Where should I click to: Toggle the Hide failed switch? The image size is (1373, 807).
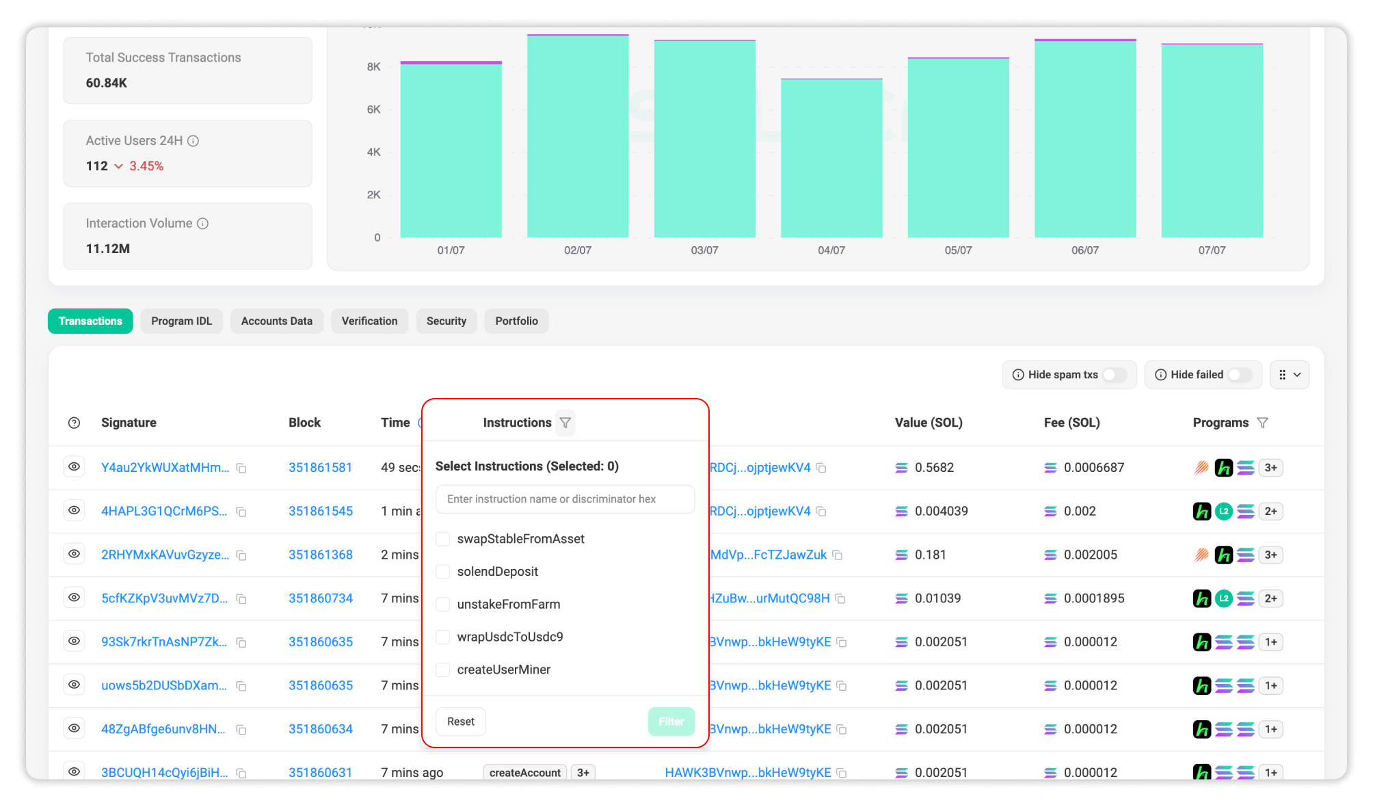(x=1239, y=375)
